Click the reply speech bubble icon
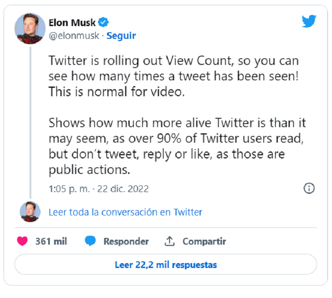332x298 pixels. [91, 241]
